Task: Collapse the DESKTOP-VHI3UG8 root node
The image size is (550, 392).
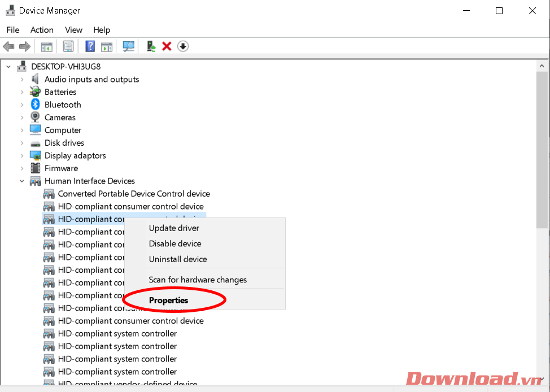Action: [8, 66]
